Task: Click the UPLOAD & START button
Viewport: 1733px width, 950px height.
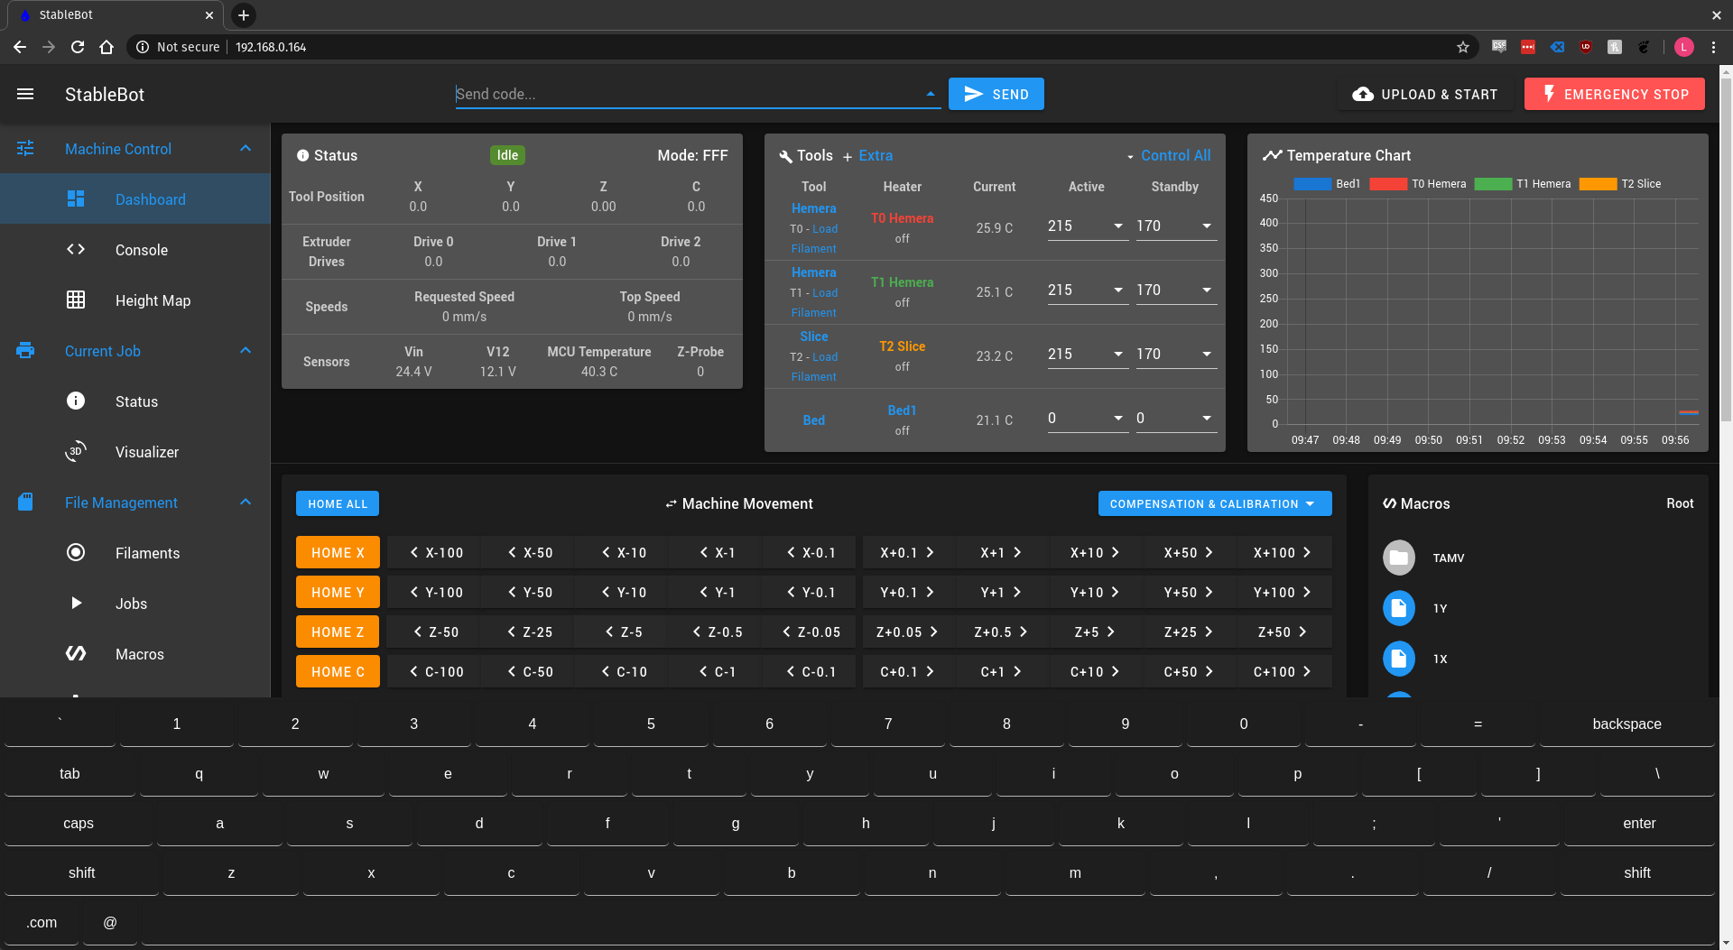Action: coord(1425,94)
